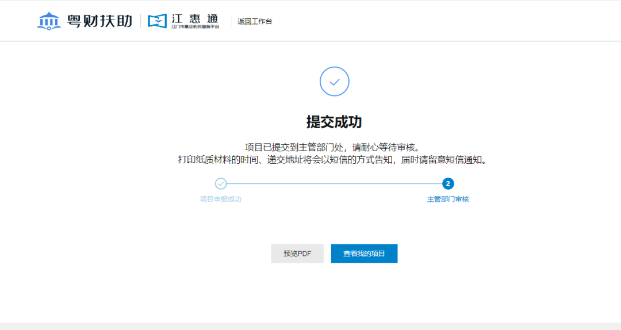Click the 提交成功 heading text

(x=334, y=122)
